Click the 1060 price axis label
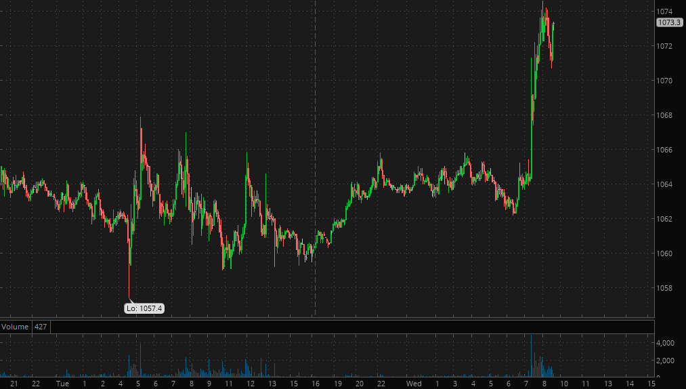686x389 pixels. (x=664, y=253)
